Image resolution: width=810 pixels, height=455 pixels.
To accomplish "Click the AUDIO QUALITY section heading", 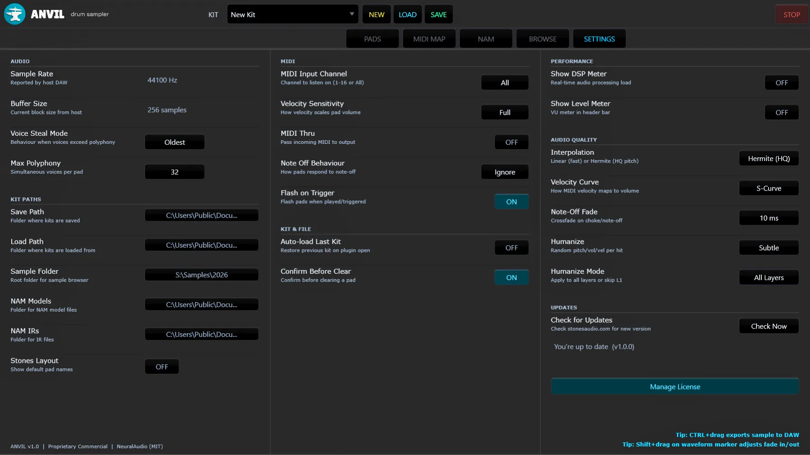I will click(x=574, y=140).
